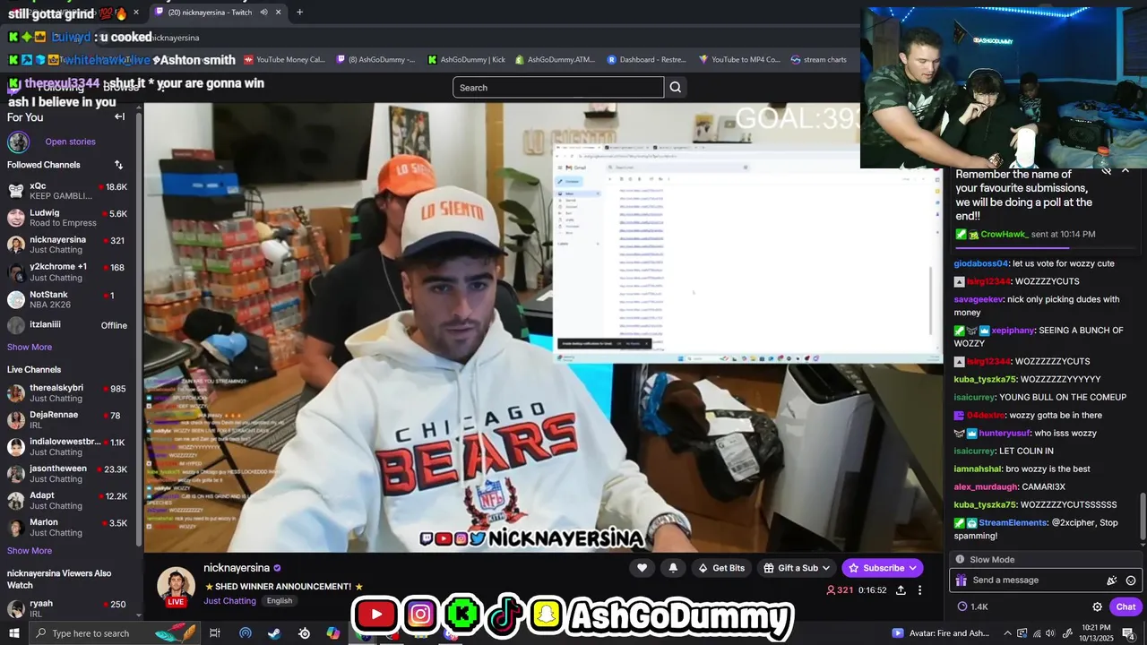Open ryaah IRL channel
The image size is (1147, 645).
tap(67, 609)
